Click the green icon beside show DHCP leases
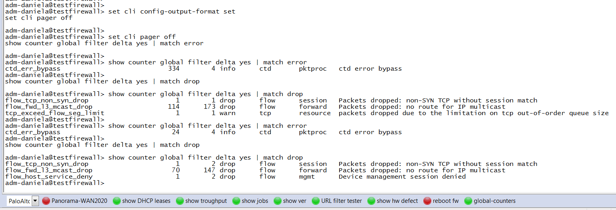616x210 pixels. point(116,201)
